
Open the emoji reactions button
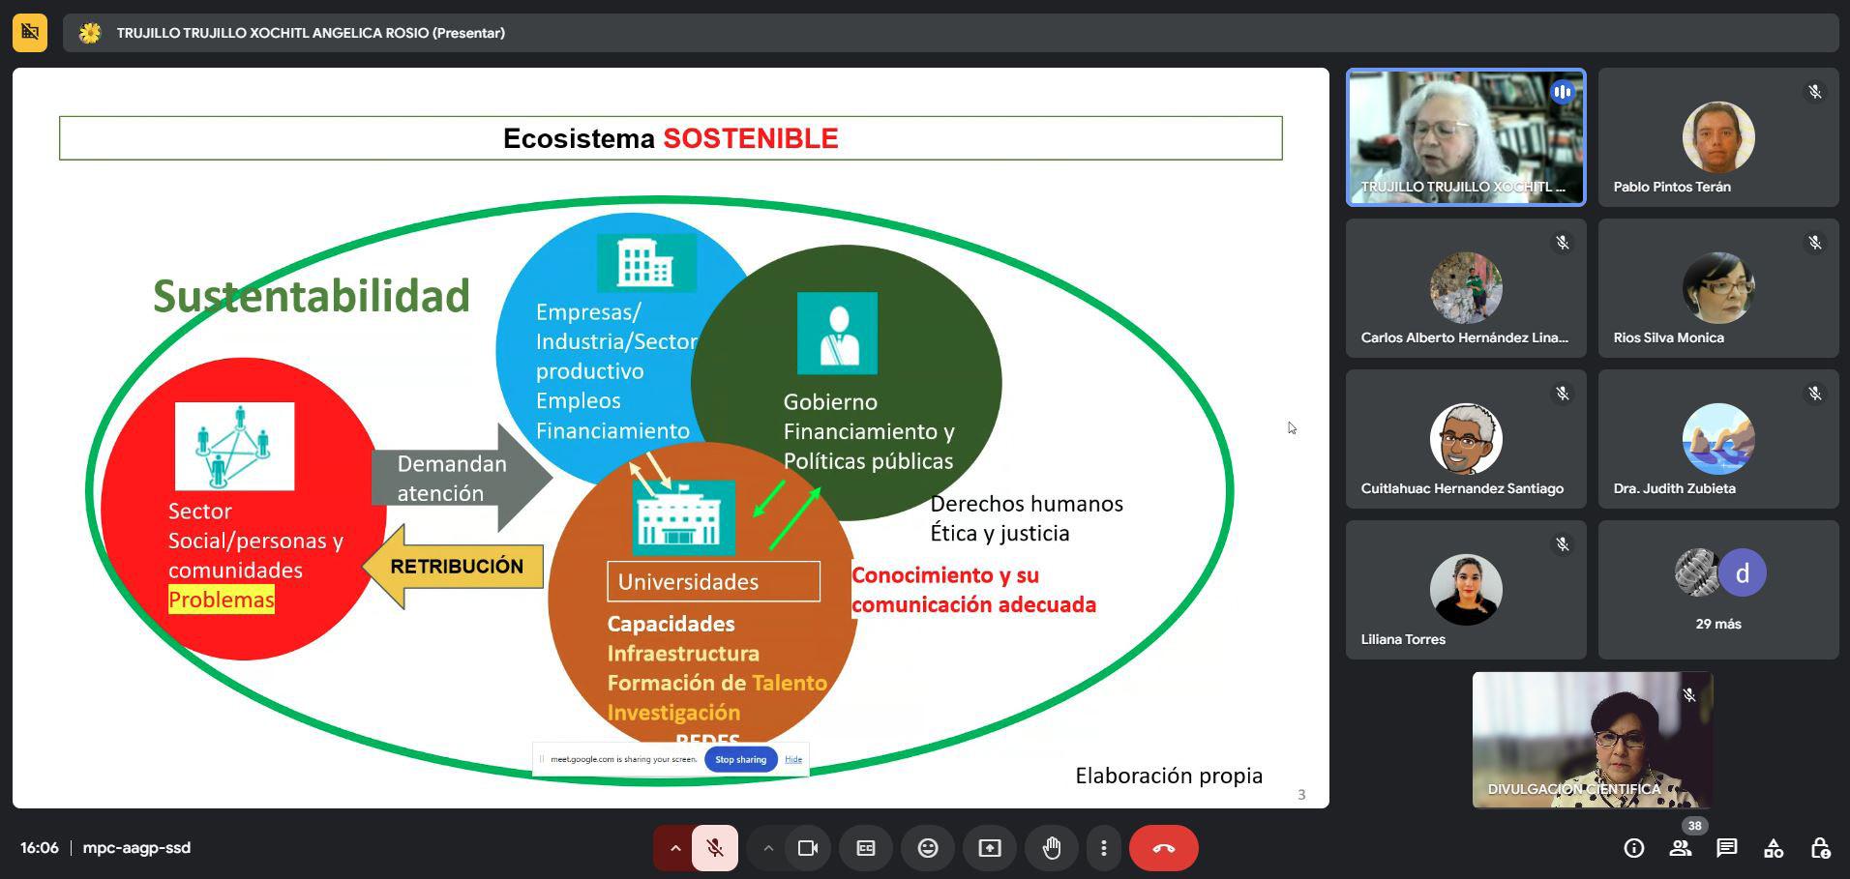[928, 848]
